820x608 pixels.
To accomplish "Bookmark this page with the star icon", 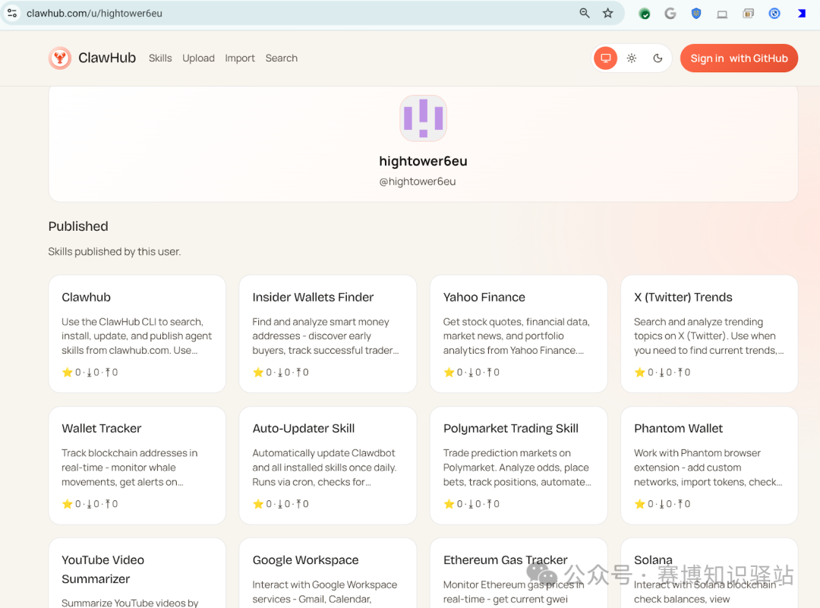I will click(607, 13).
